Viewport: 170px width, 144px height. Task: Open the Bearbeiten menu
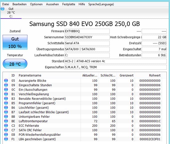point(20,4)
